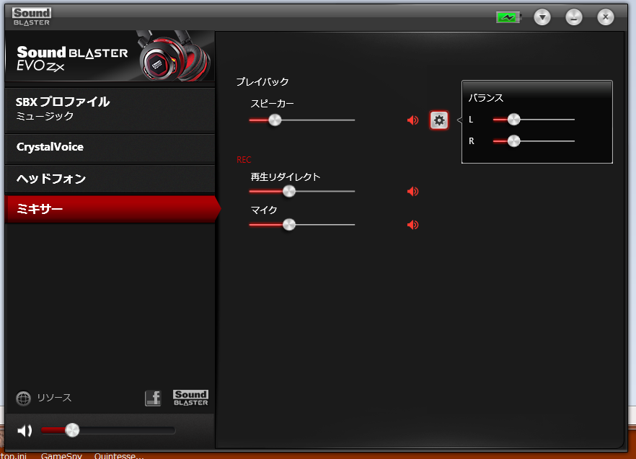Click the GameSpy desktop icon label
Image resolution: width=636 pixels, height=459 pixels.
[x=61, y=455]
